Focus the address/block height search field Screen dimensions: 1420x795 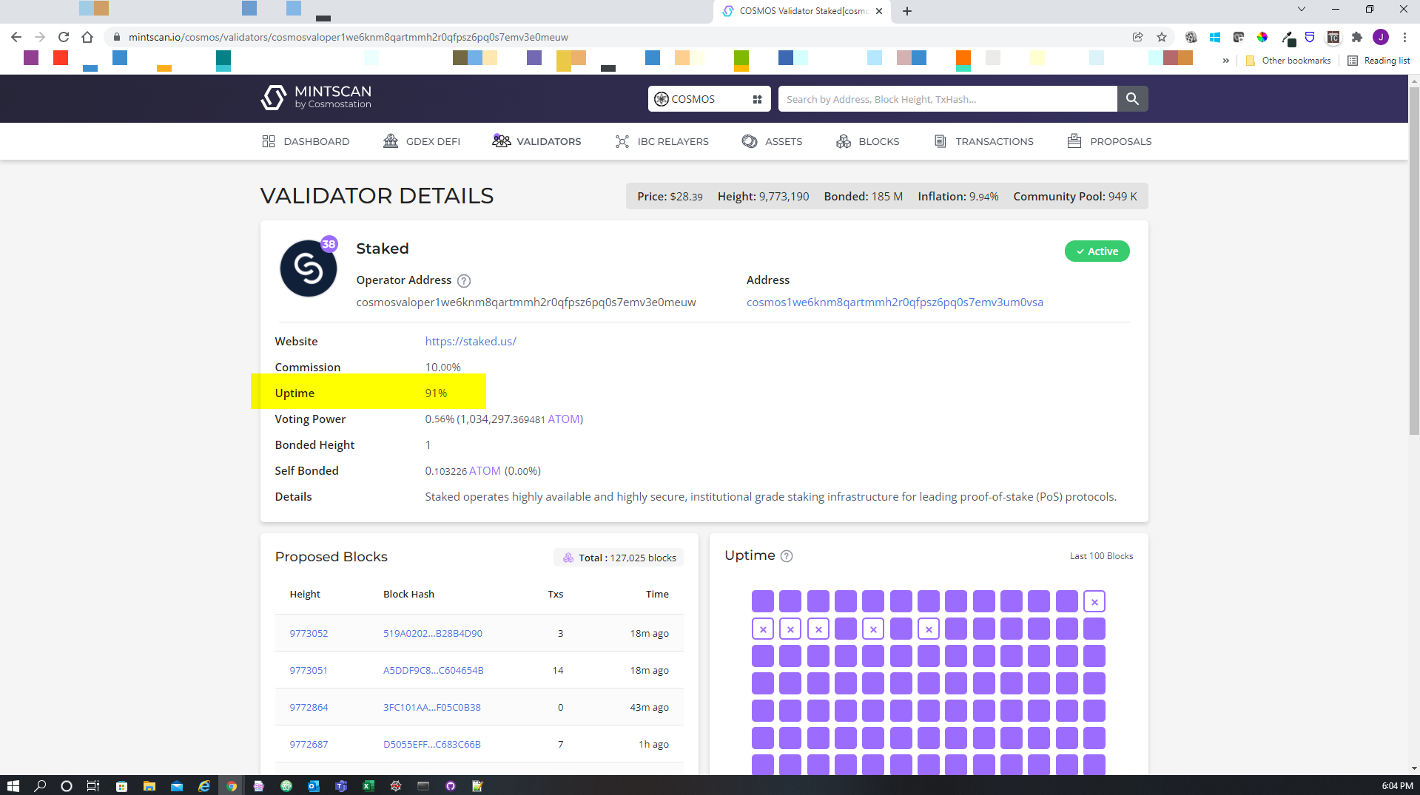pyautogui.click(x=947, y=99)
